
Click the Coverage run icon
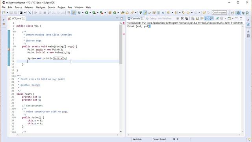coord(94,13)
